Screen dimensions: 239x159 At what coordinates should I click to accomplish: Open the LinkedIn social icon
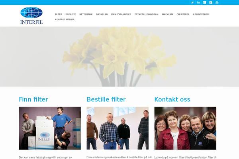(x=198, y=2)
